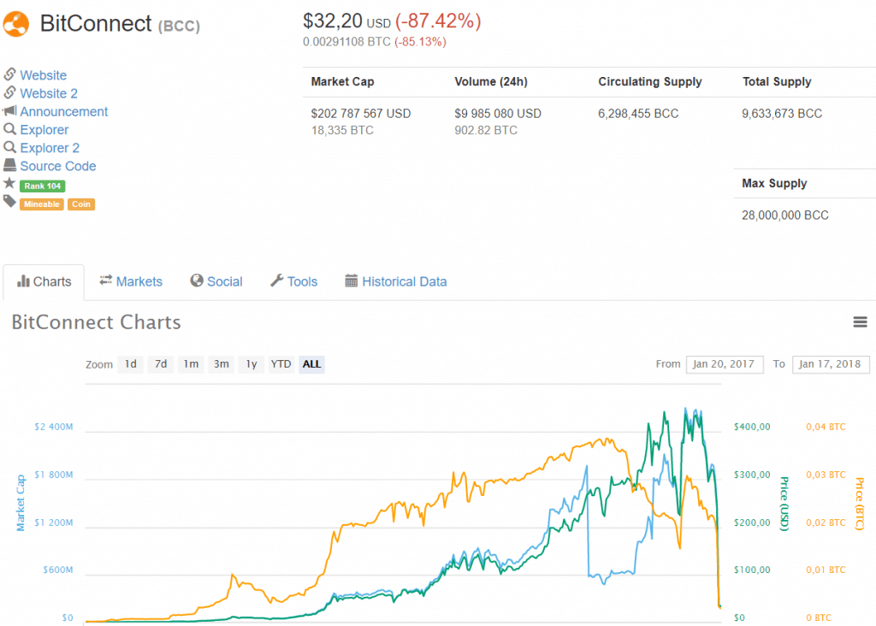
Task: Click the Mineable orange tag
Action: (x=42, y=204)
